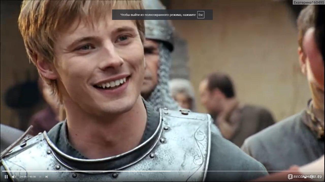Open the player settings icon
Viewport: 325px width, 182px height.
coord(312,177)
